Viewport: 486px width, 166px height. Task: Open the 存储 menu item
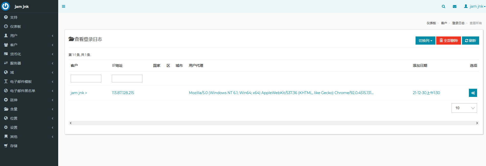29,146
